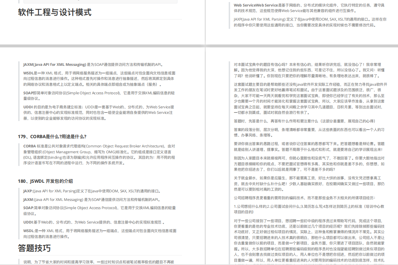The height and width of the screenshot is (265, 398).
Task: Click question 179、CORBA是什么?用途是什么?
Action: [52, 136]
